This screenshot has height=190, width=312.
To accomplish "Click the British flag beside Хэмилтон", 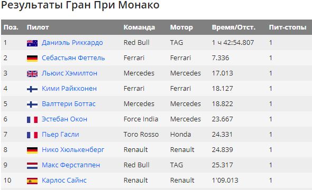I will click(x=32, y=74).
